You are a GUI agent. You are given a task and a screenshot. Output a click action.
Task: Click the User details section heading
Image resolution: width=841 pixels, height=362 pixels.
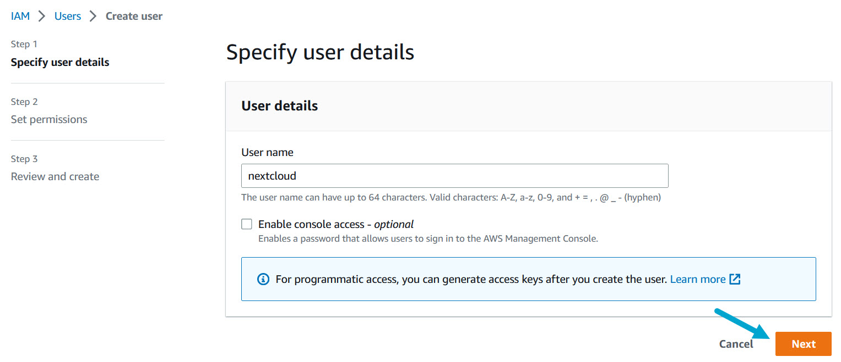coord(280,105)
